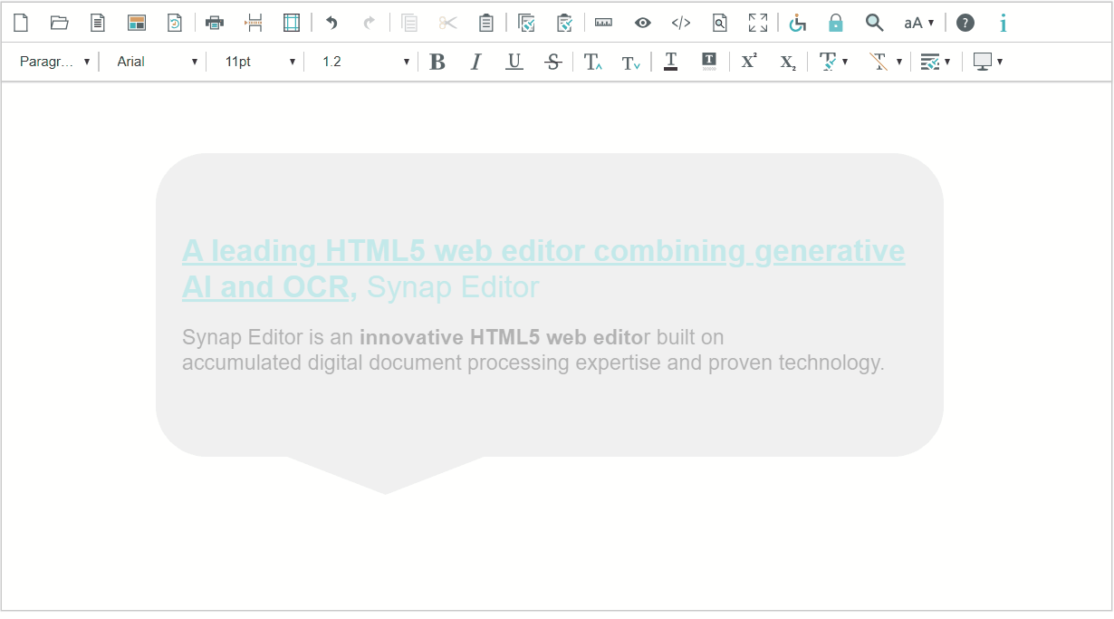
Task: Toggle superscript
Action: coord(749,62)
